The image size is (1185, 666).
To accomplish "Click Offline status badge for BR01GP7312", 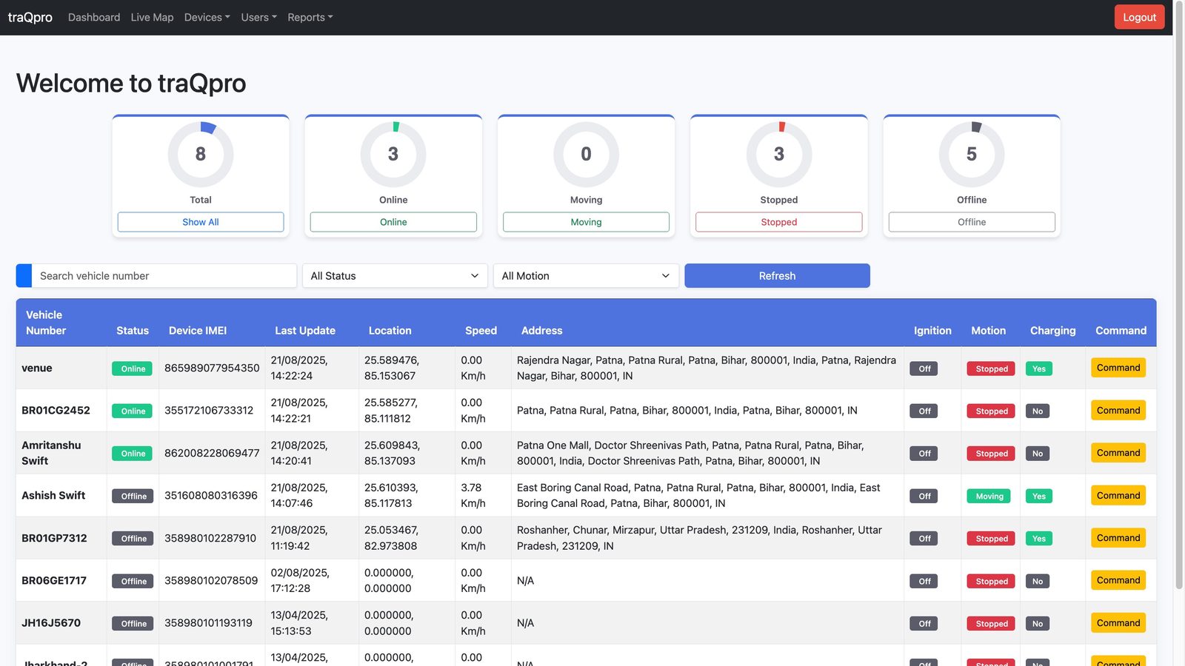I will click(x=133, y=539).
